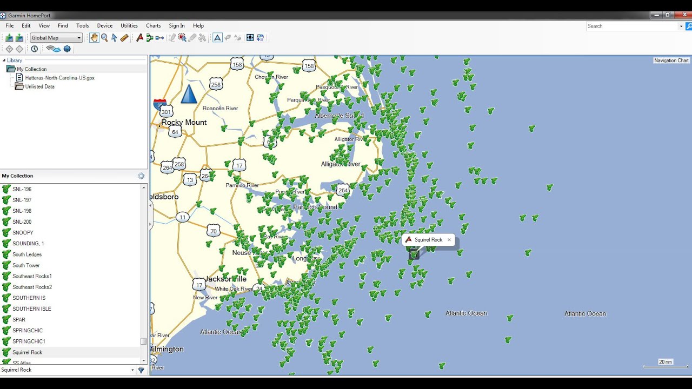The image size is (692, 389).
Task: Click the waypoint list scroll up arrow
Action: point(144,187)
